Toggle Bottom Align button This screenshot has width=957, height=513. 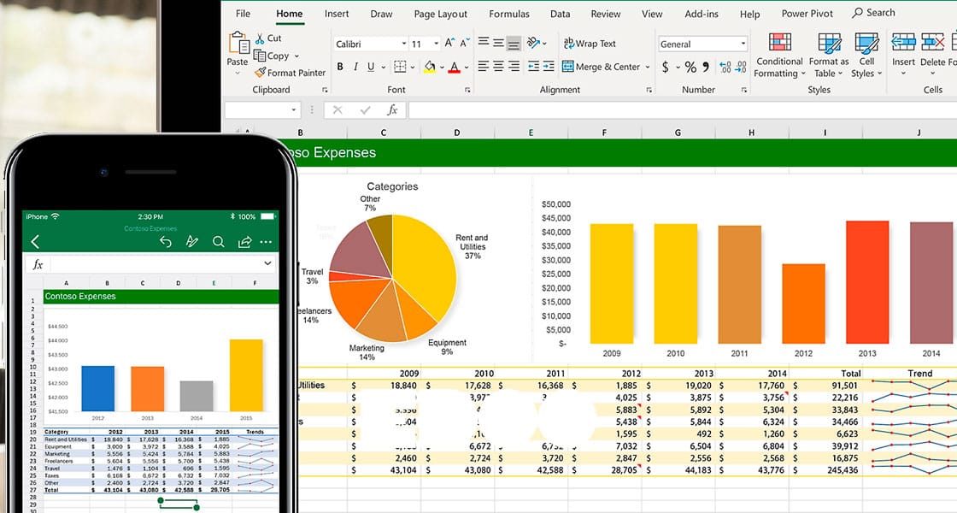click(514, 44)
